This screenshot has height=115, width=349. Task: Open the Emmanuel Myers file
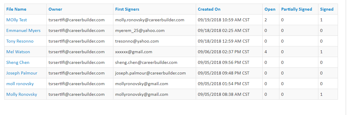tap(24, 30)
